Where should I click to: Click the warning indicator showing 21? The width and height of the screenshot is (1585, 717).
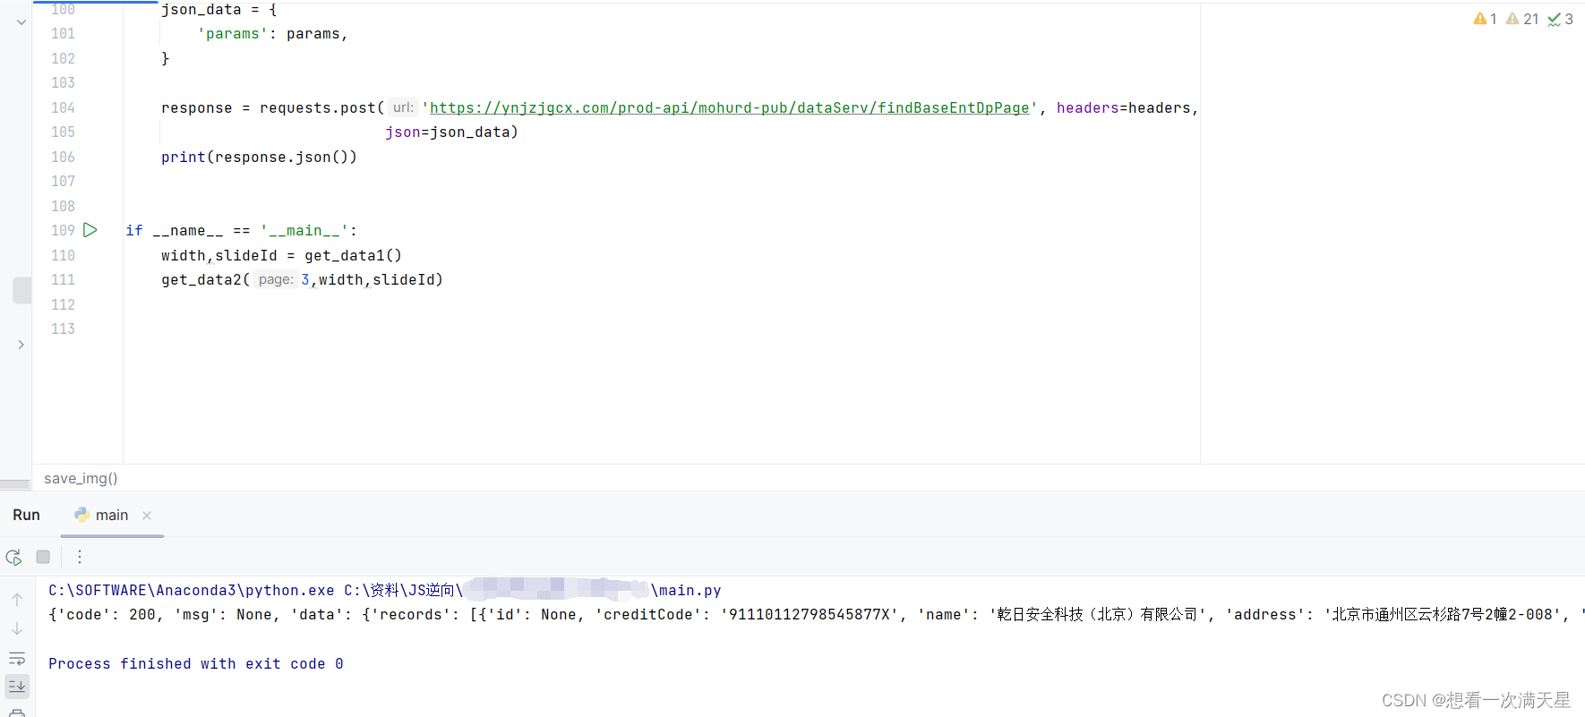(1522, 19)
